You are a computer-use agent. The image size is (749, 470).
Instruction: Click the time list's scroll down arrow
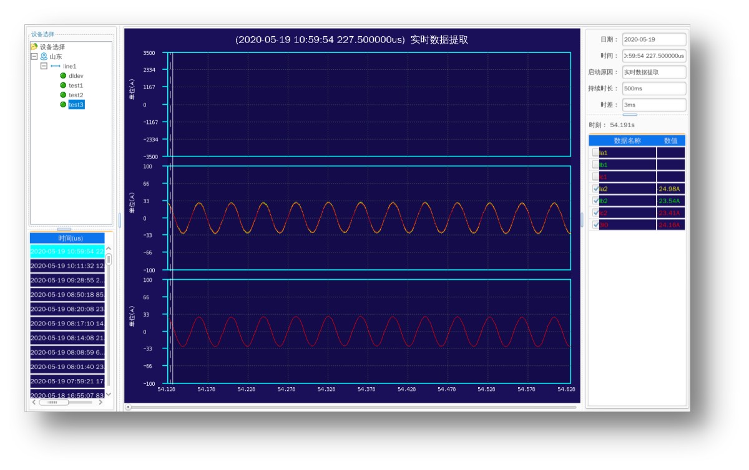click(109, 394)
